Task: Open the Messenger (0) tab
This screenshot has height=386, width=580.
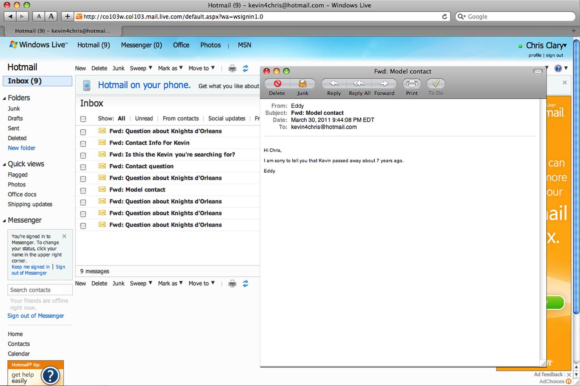Action: 142,45
